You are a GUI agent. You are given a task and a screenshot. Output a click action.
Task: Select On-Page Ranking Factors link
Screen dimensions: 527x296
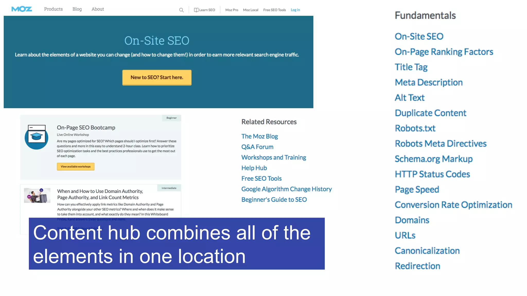pos(444,52)
